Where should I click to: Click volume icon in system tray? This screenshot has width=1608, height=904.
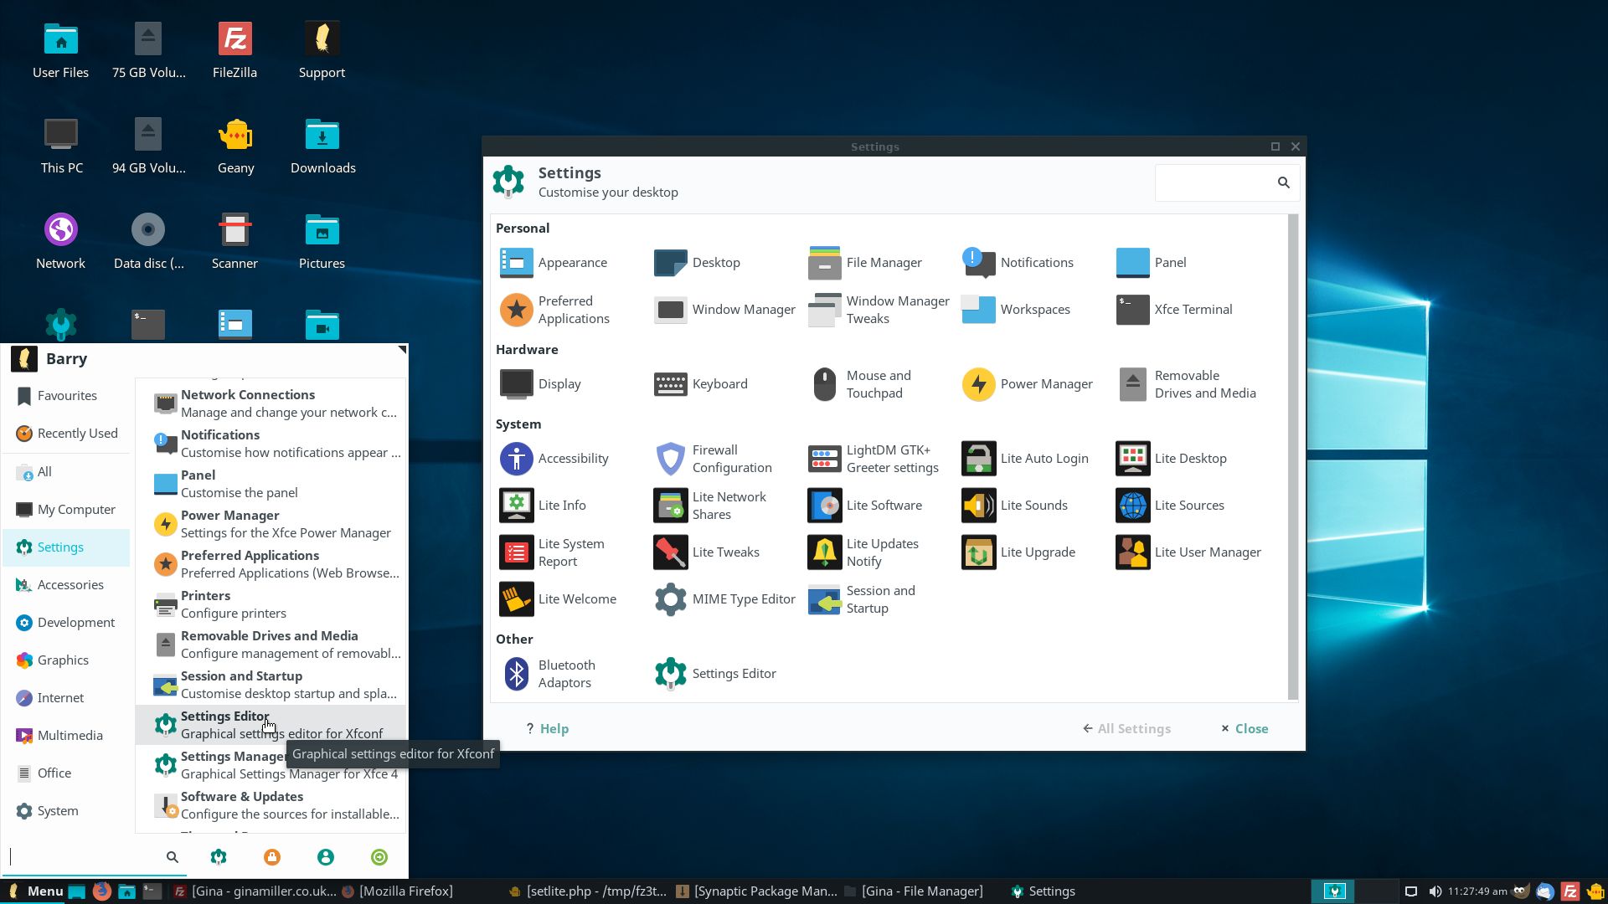pyautogui.click(x=1435, y=891)
